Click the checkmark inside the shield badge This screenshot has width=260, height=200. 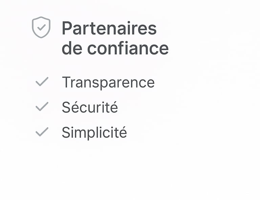(41, 26)
